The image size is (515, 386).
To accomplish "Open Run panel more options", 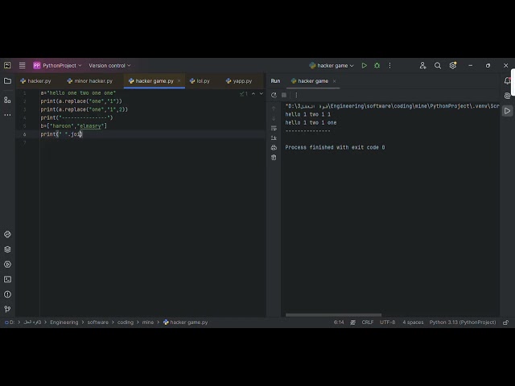I will pyautogui.click(x=296, y=95).
